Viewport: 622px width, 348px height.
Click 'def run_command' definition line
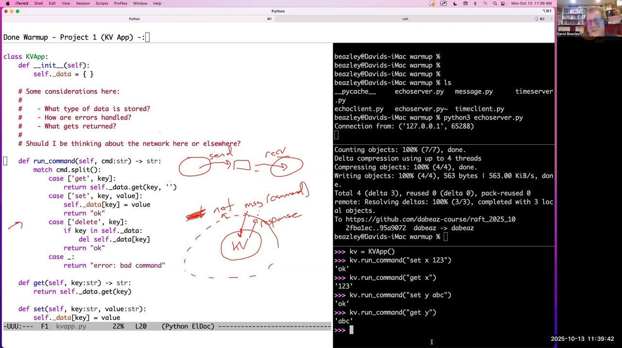point(89,161)
